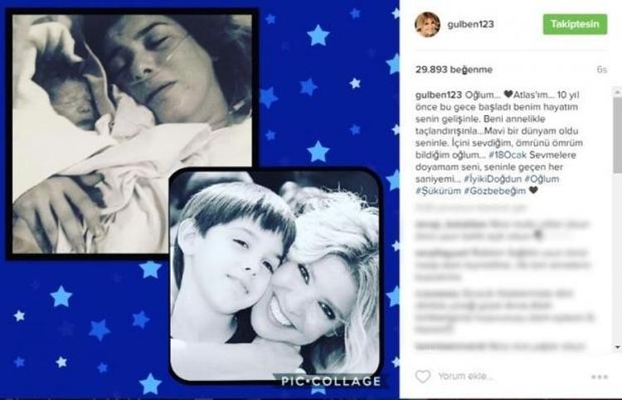Image resolution: width=622 pixels, height=400 pixels.
Task: Click the newborn baby photo in collage
Action: pyautogui.click(x=132, y=134)
